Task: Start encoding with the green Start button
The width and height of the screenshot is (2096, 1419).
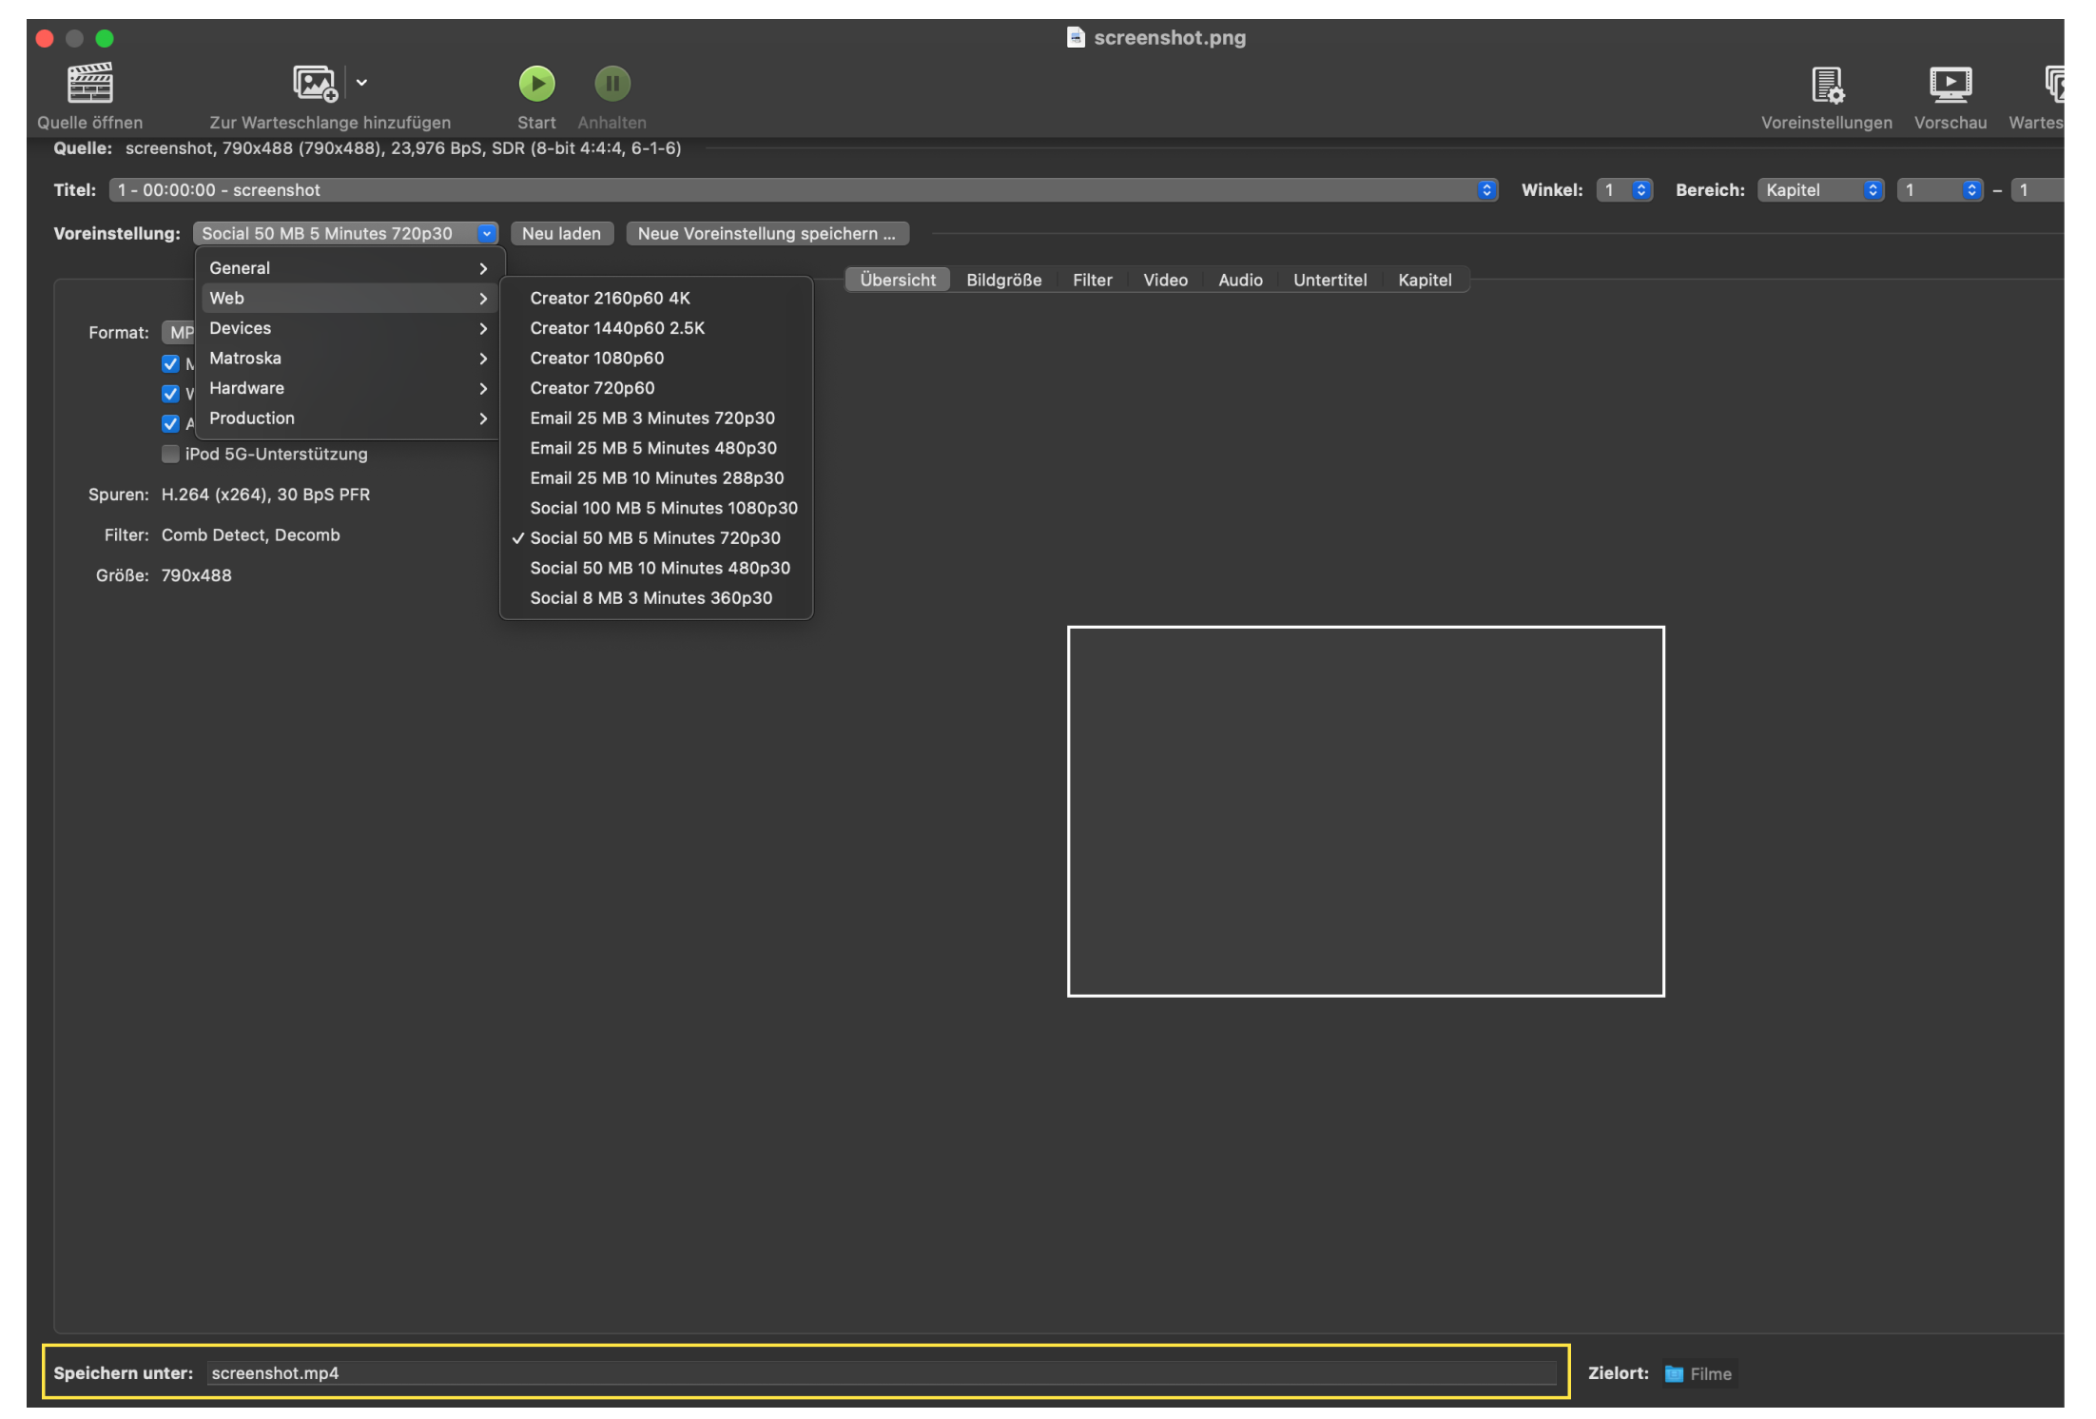Action: point(536,84)
